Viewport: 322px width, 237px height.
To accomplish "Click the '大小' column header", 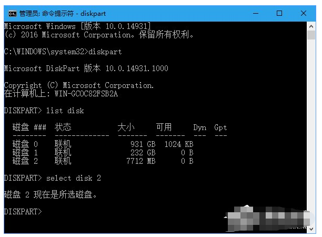I will 126,127.
